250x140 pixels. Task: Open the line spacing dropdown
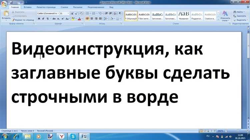point(106,19)
